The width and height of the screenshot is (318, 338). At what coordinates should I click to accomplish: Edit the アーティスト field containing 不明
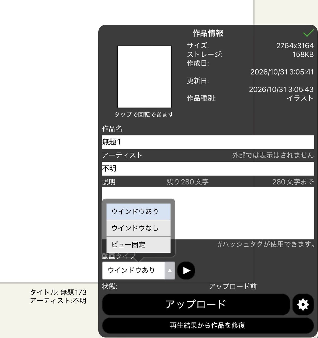208,168
